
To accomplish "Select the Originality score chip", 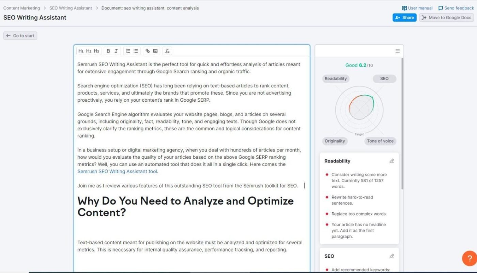I will click(335, 141).
